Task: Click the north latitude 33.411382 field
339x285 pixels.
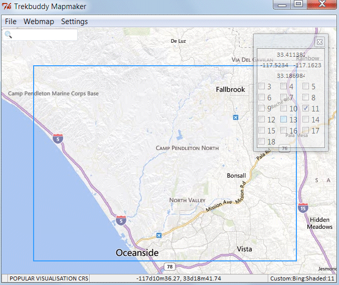Action: 291,55
